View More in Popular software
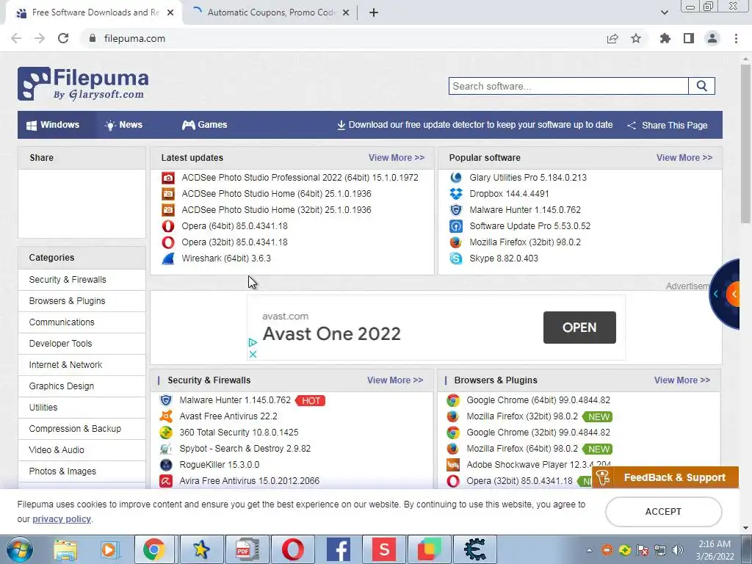This screenshot has width=752, height=564. click(684, 157)
